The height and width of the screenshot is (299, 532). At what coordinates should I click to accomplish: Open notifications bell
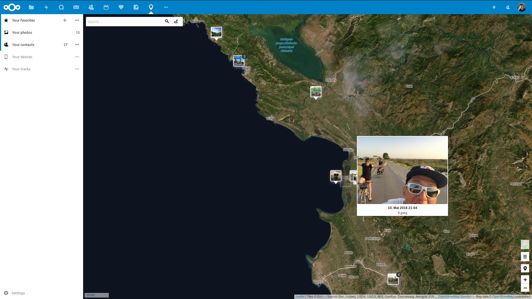[494, 7]
